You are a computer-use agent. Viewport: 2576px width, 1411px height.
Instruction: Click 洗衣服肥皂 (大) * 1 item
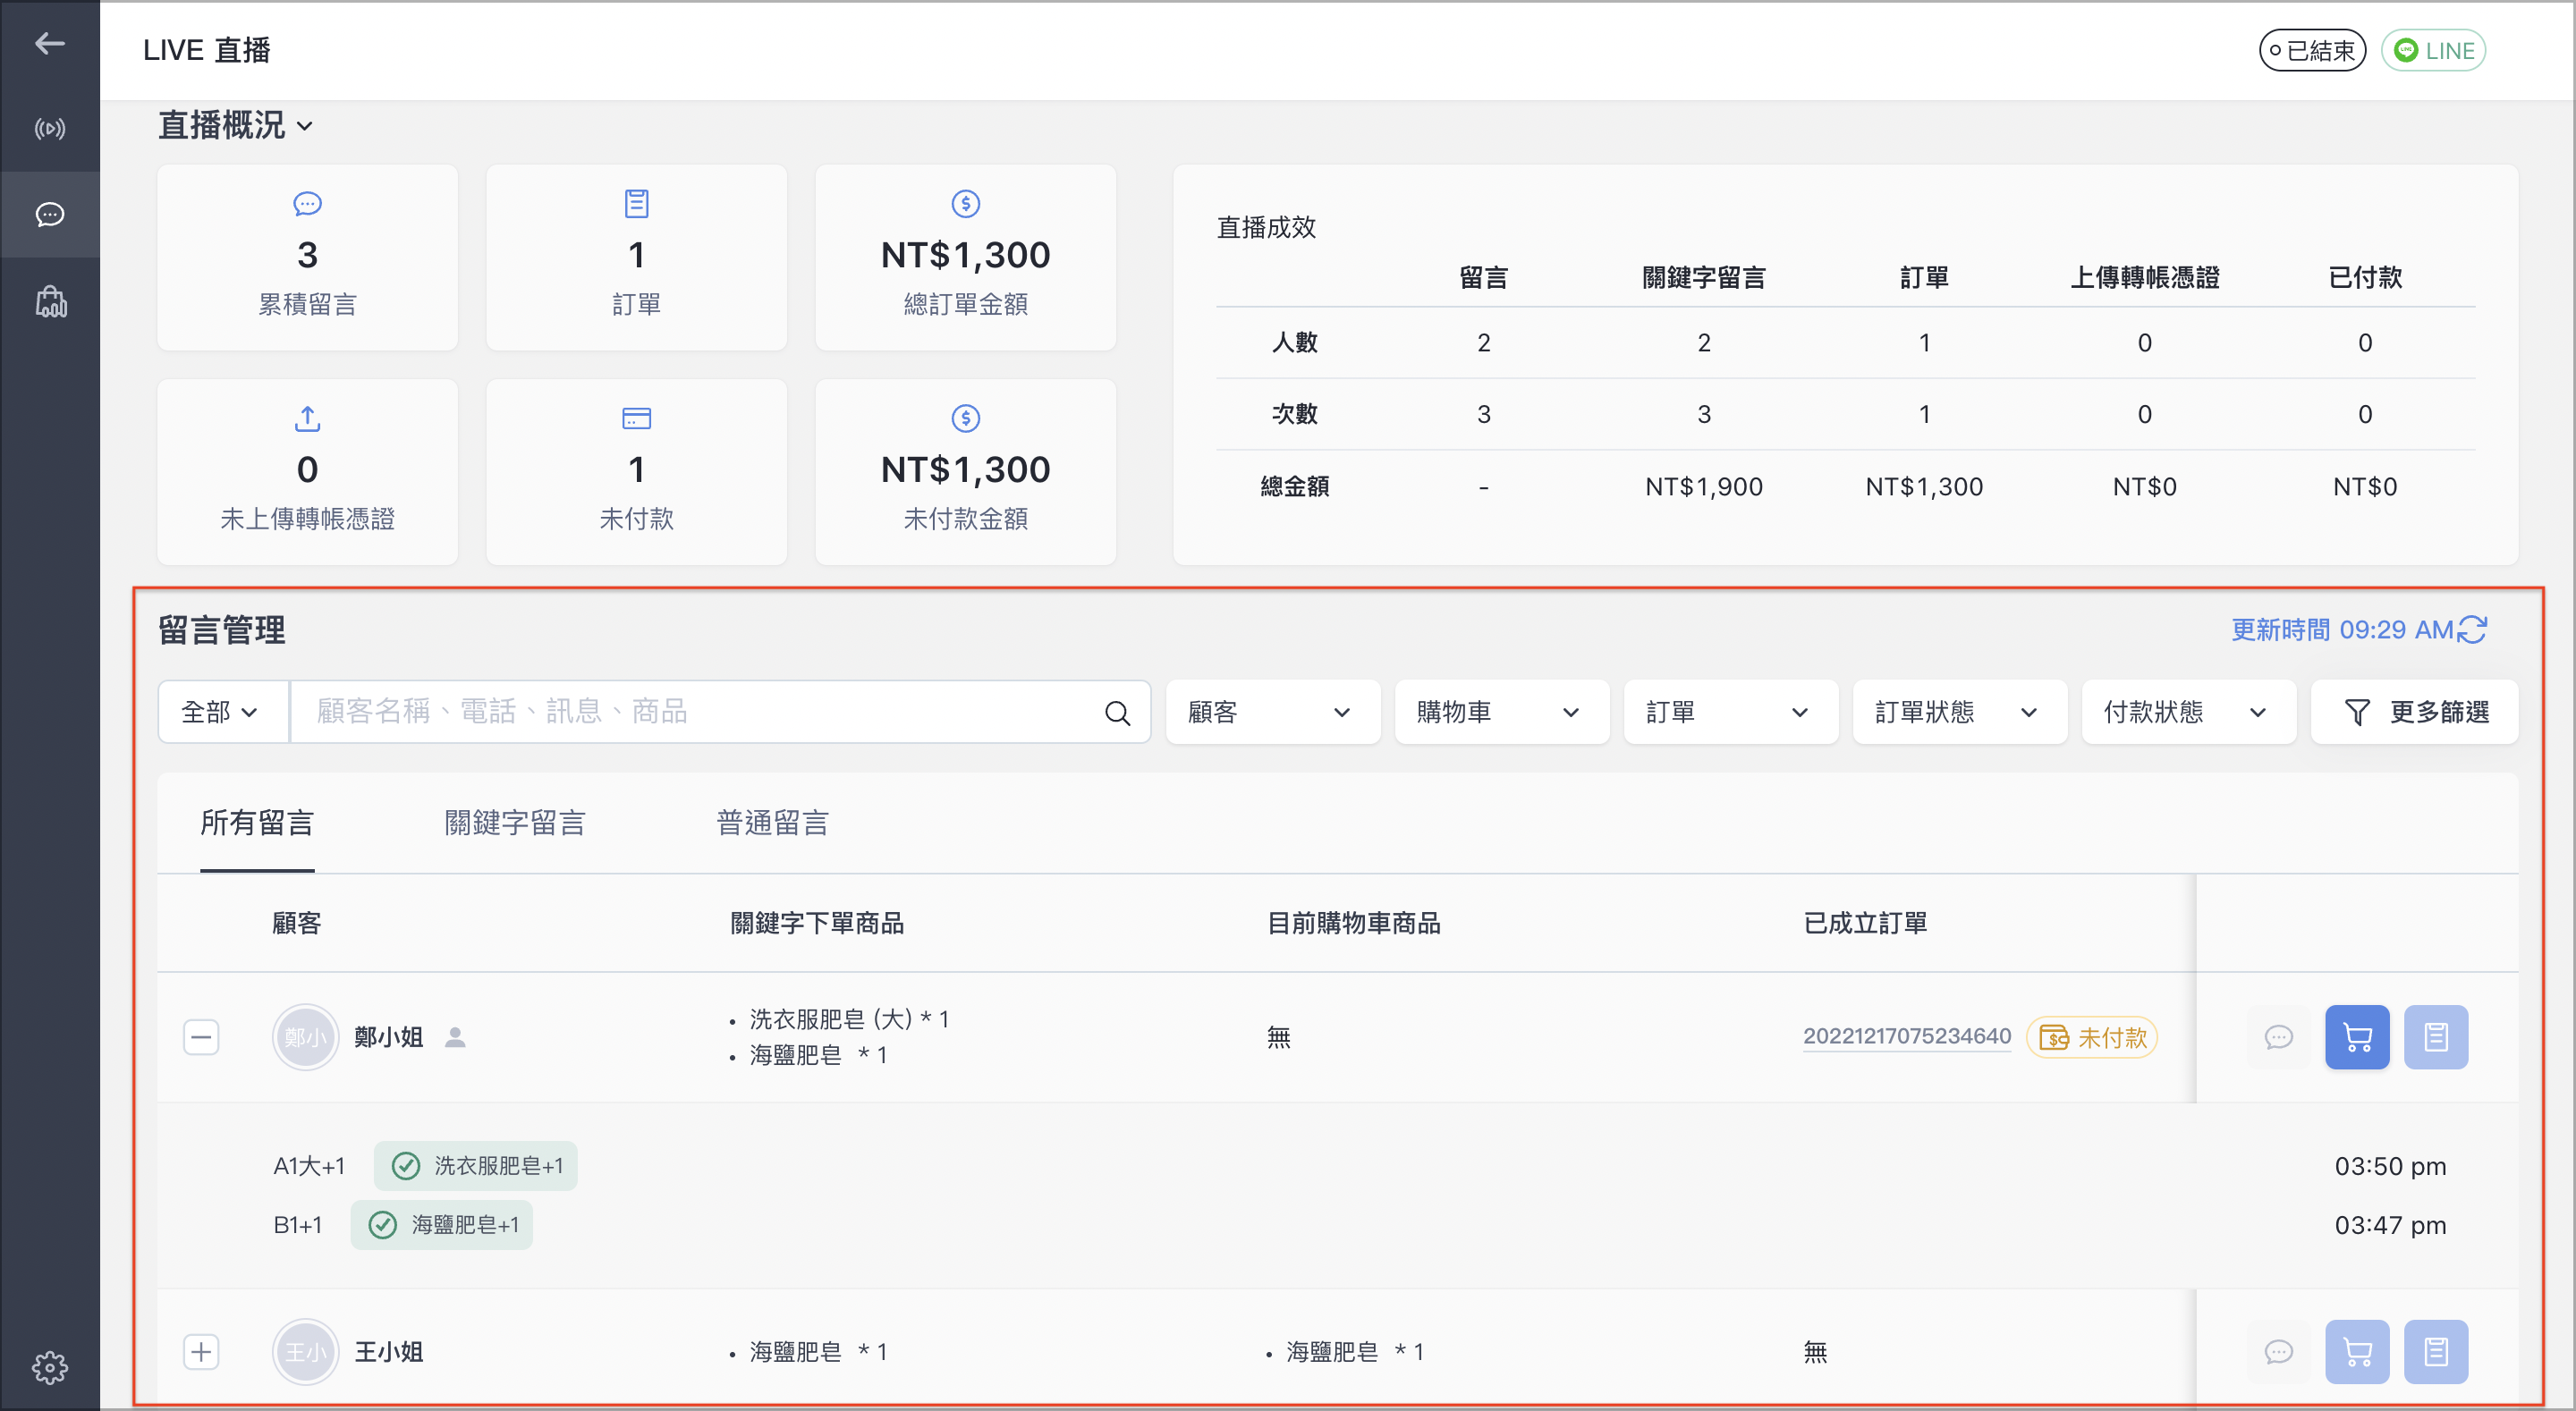tap(848, 1018)
